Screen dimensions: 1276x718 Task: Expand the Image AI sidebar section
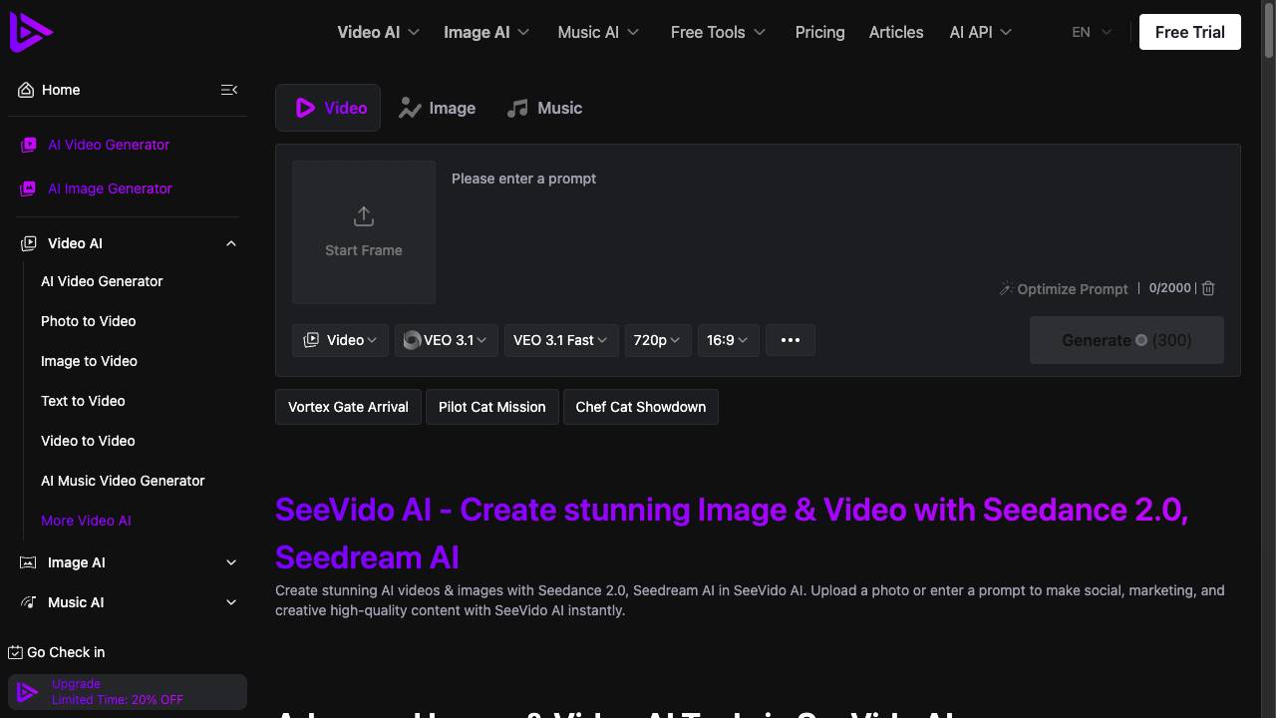click(x=231, y=562)
